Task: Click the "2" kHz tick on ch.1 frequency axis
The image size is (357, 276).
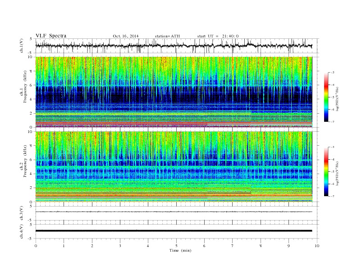Action: pos(31,113)
